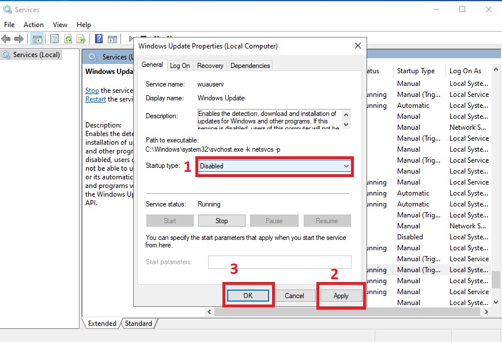
Task: Click the description box scroll down arrow
Action: (x=346, y=124)
